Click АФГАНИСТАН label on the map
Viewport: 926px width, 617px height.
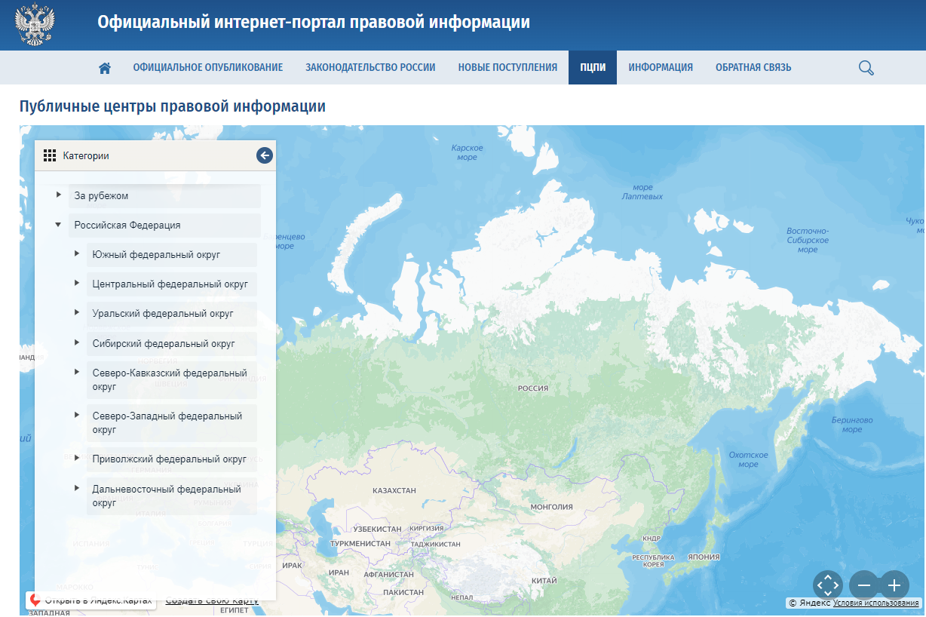tap(388, 574)
